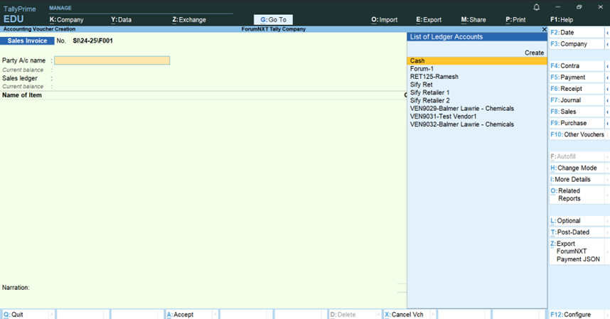Close the voucher creation screen (X)
This screenshot has width=610, height=319.
coord(545,29)
